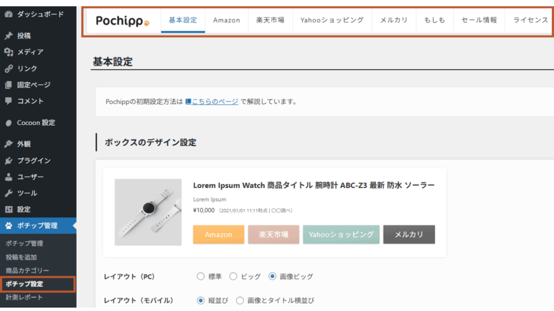Select 縦並び for レイアウト（モバイル）

coord(201,300)
